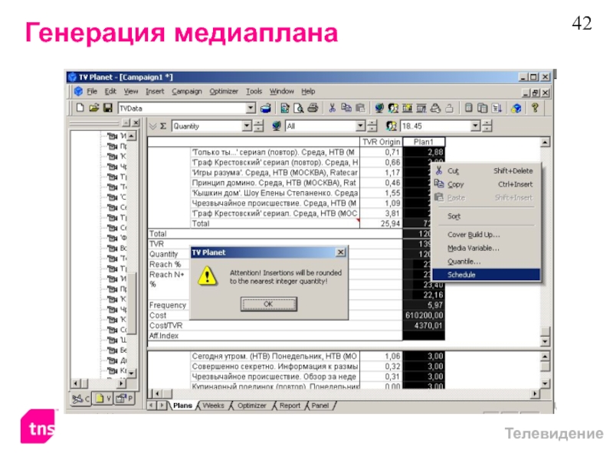613x459 pixels.
Task: Click the Cost value 610200,00
Action: tap(424, 315)
